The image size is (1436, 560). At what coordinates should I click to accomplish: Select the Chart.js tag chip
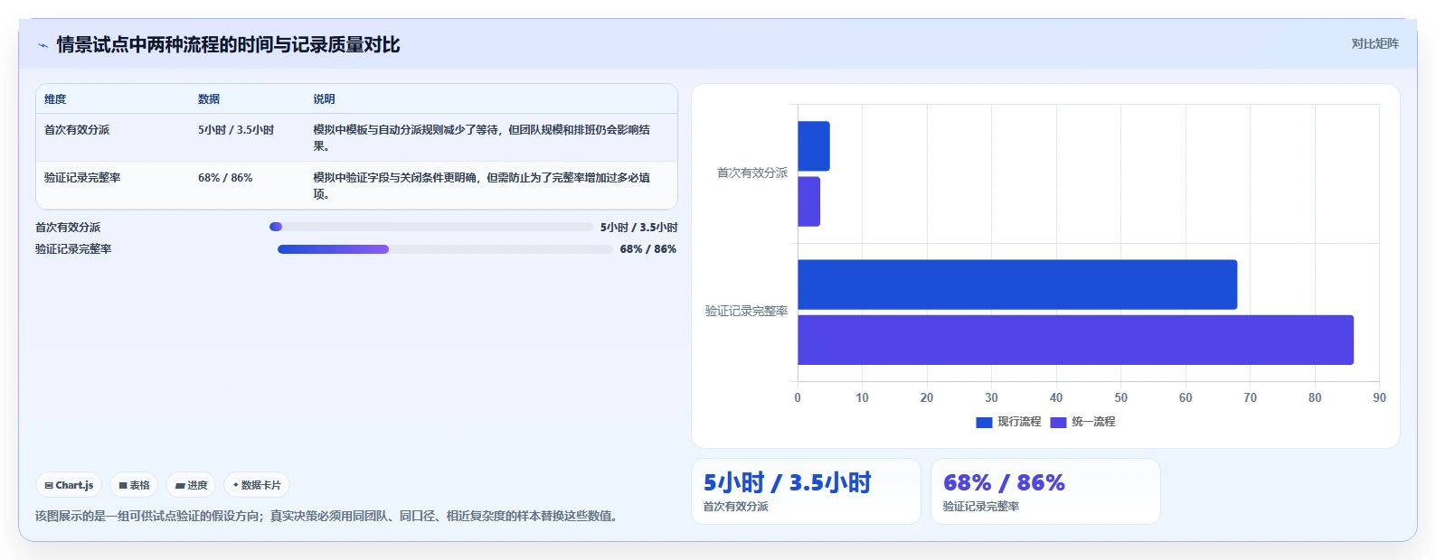point(69,485)
